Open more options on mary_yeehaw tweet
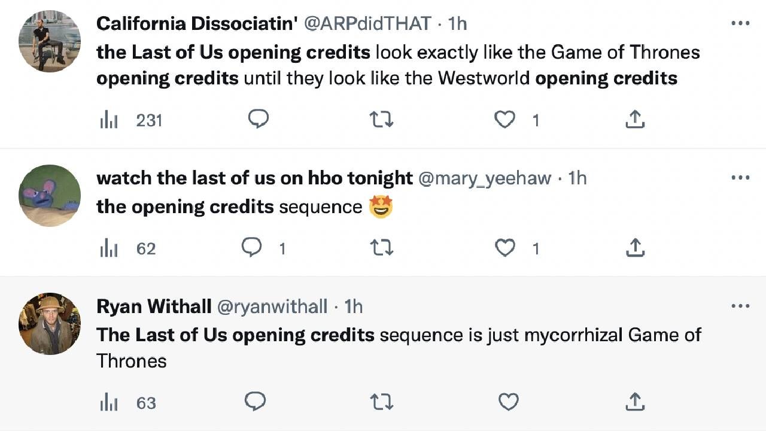The height and width of the screenshot is (431, 766). [740, 178]
